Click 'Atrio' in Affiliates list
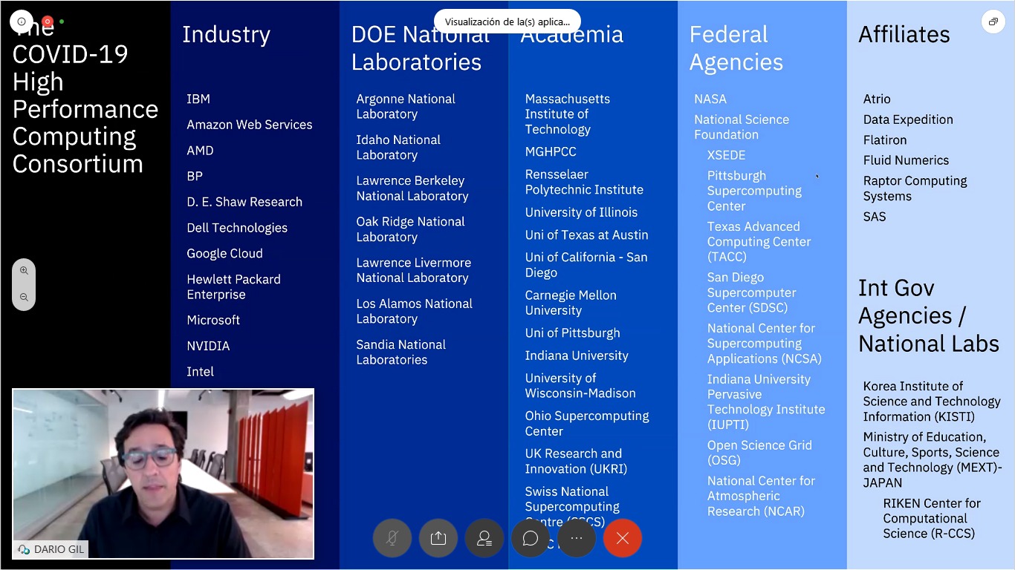Viewport: 1015px width, 570px height. click(x=877, y=99)
